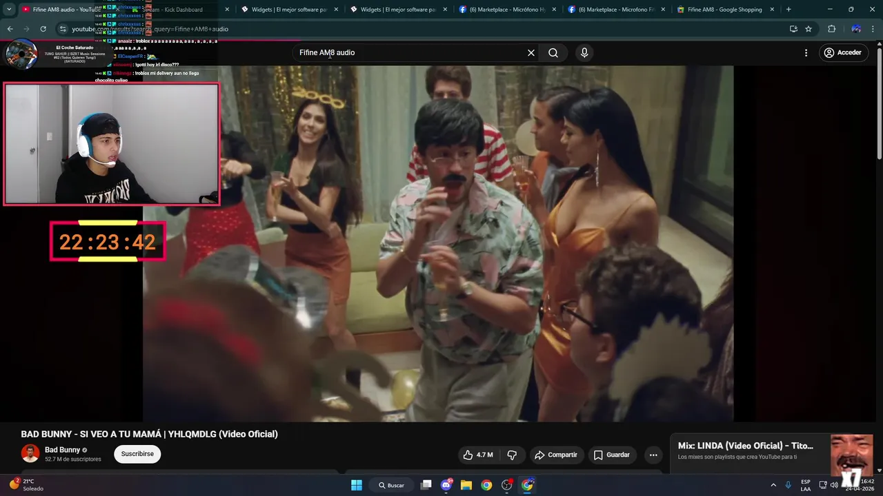This screenshot has height=496, width=883.
Task: Open more actions ellipsis under video
Action: 653,455
